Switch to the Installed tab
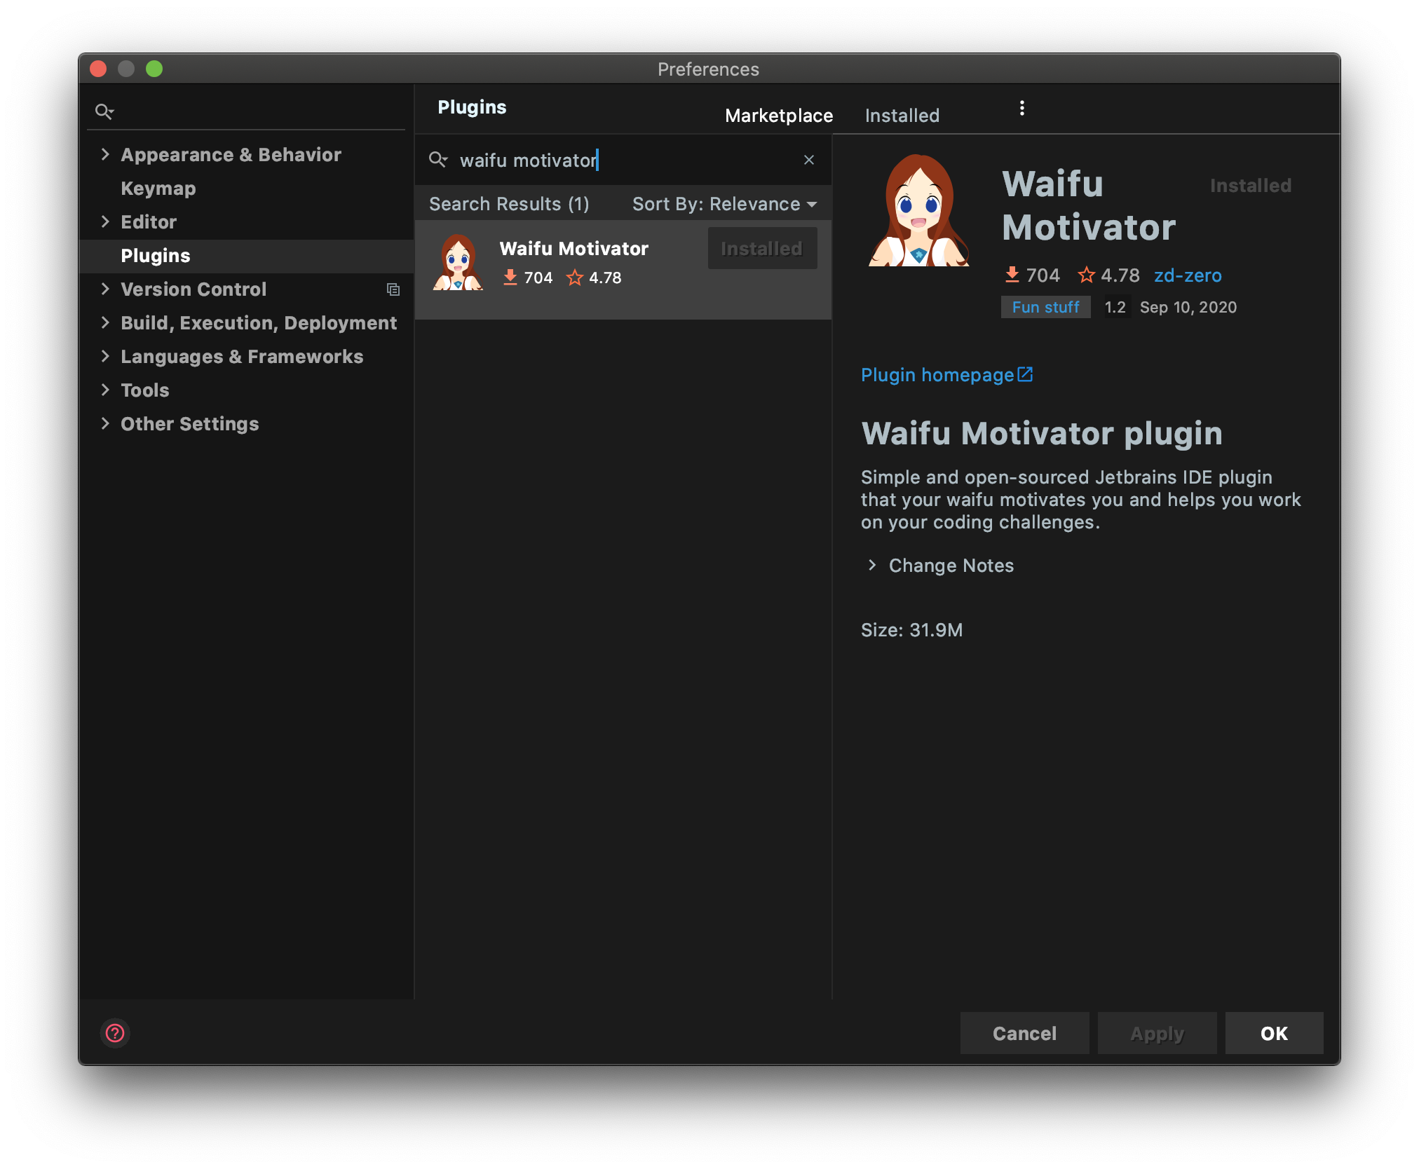 coord(902,116)
